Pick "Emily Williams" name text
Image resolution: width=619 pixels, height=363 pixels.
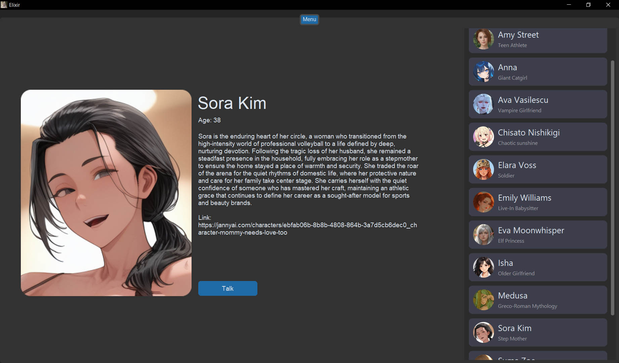pos(525,198)
